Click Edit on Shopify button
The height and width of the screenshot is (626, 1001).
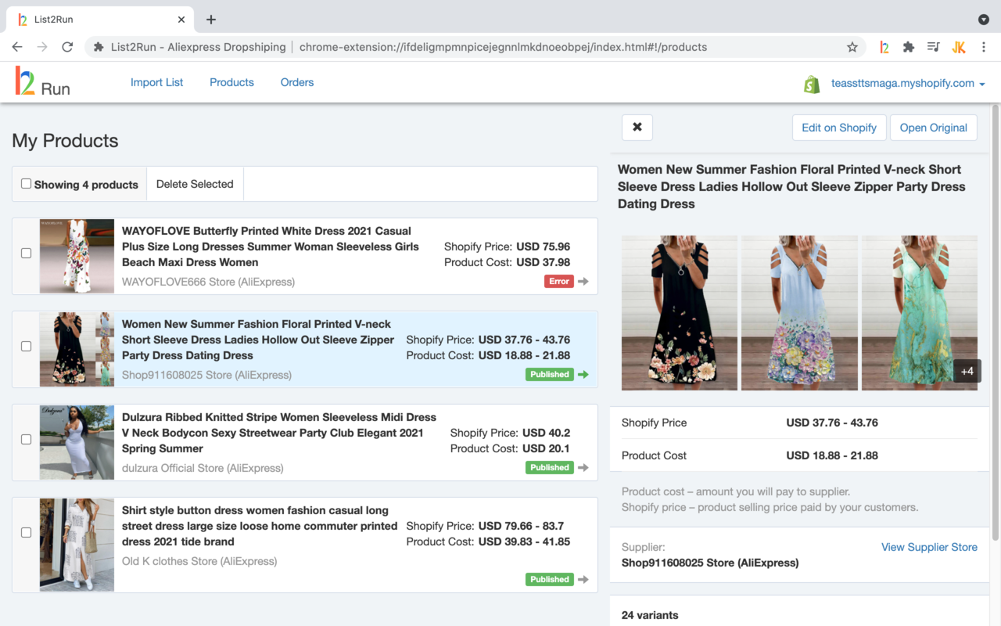839,128
